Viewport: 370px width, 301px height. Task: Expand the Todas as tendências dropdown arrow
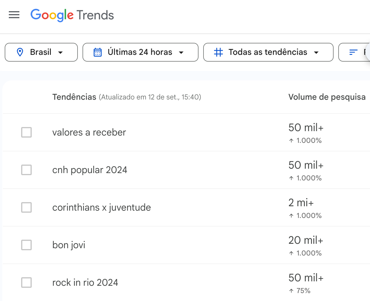point(316,53)
